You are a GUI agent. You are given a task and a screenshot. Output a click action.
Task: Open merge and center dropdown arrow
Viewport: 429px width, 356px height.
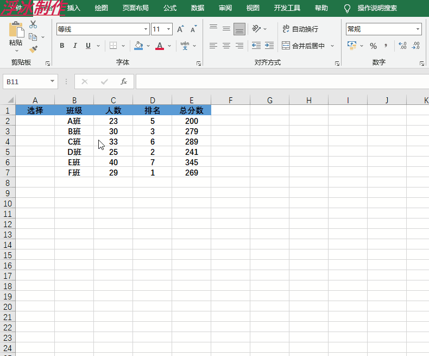(332, 46)
